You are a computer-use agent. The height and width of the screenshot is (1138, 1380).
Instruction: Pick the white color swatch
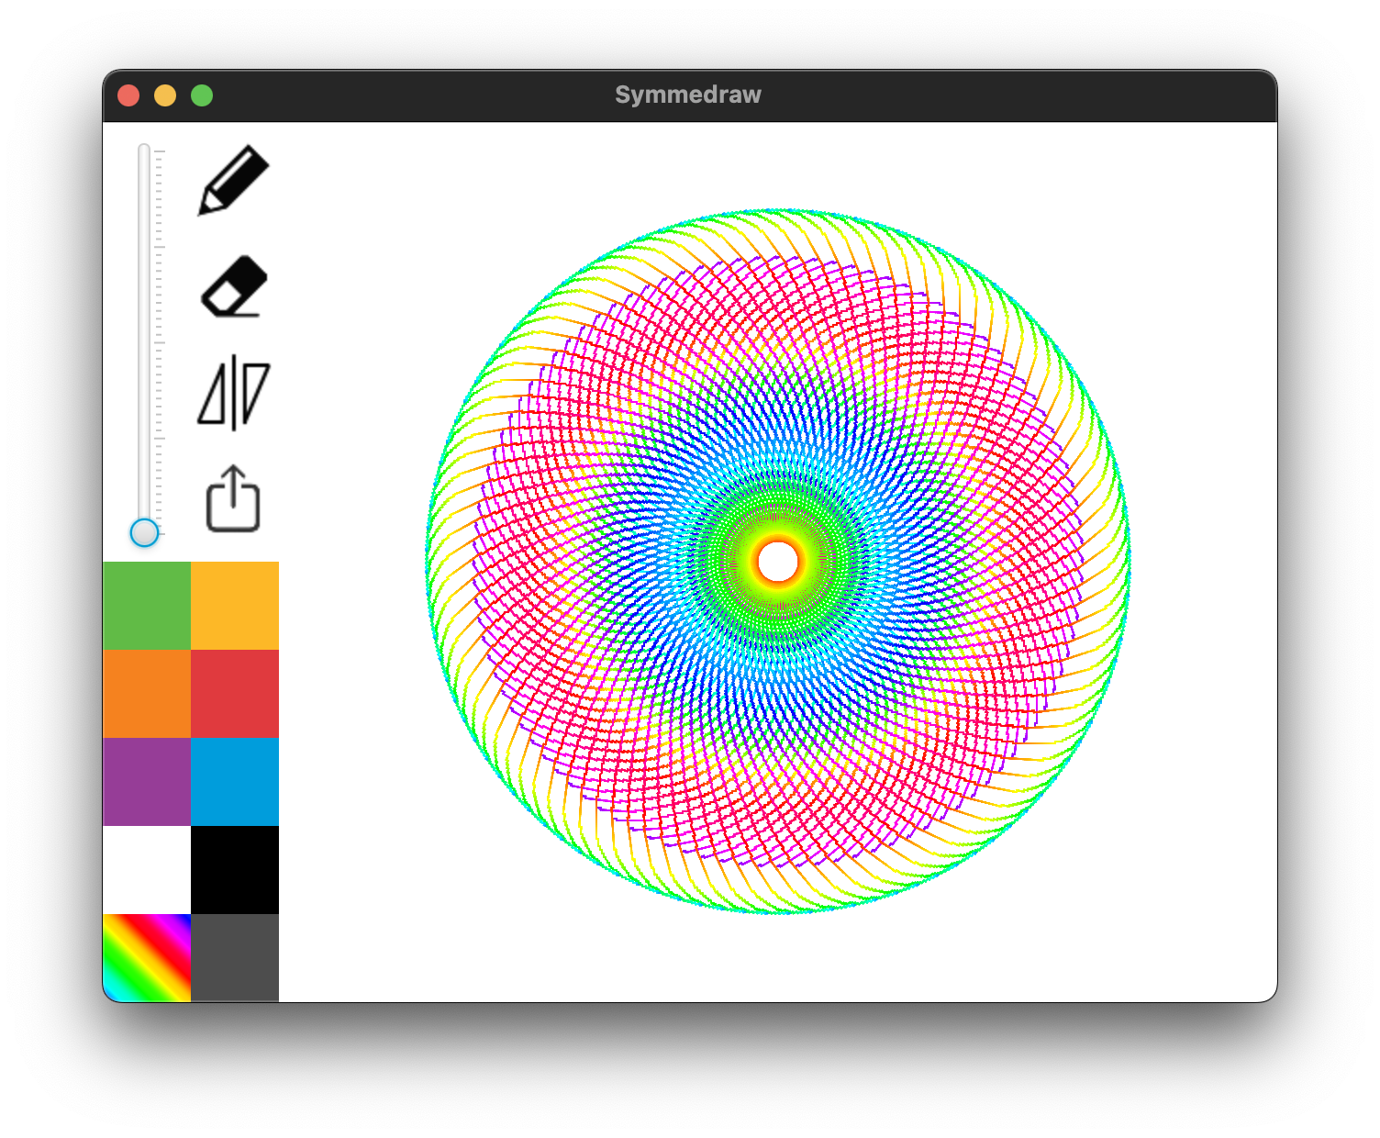[147, 870]
